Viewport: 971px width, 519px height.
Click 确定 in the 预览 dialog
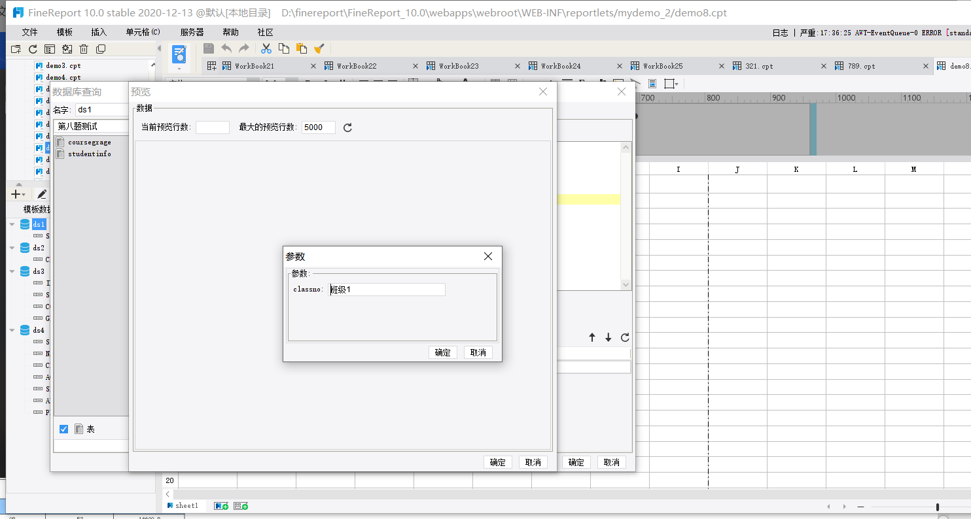pos(498,462)
